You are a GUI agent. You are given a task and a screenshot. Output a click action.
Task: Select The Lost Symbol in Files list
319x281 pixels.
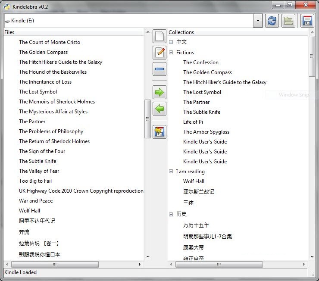(38, 92)
